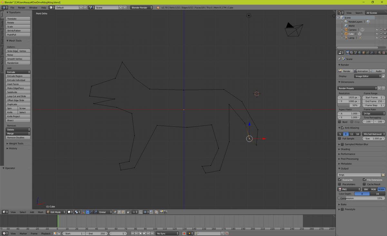Click the Lamp object icon in outliner
The height and width of the screenshot is (236, 387).
pyautogui.click(x=346, y=38)
